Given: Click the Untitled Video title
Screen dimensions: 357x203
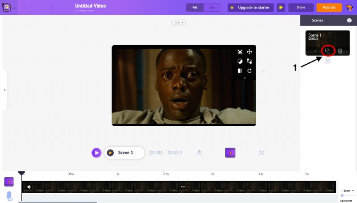Looking at the screenshot, I should coord(91,6).
